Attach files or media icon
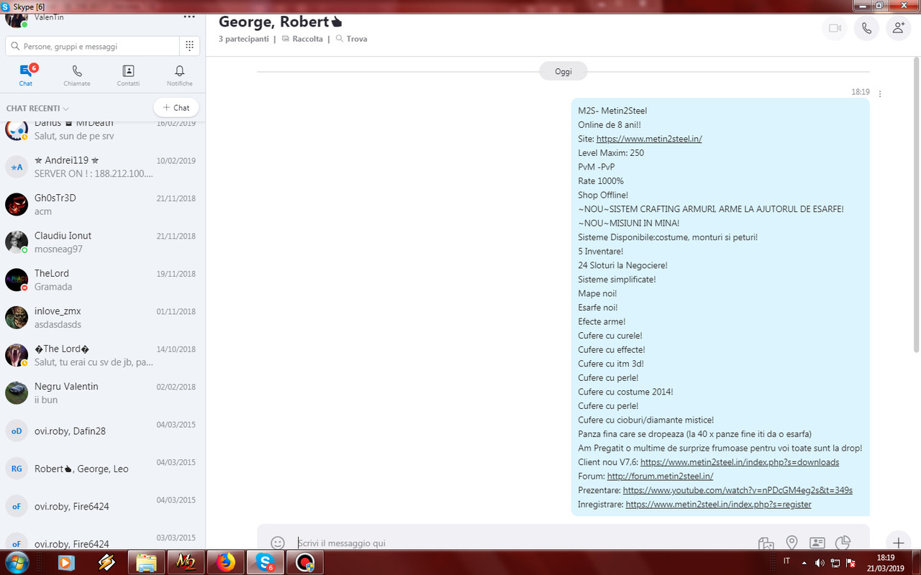921x575 pixels. pos(766,543)
